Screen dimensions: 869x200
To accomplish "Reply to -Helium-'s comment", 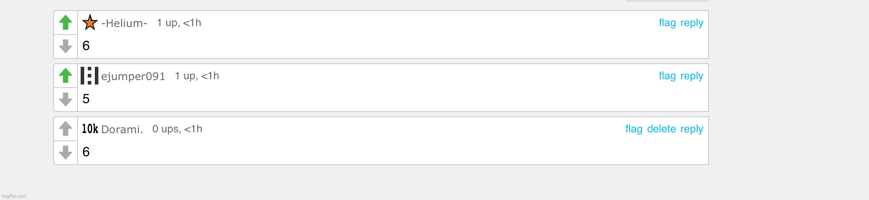I will pyautogui.click(x=692, y=23).
